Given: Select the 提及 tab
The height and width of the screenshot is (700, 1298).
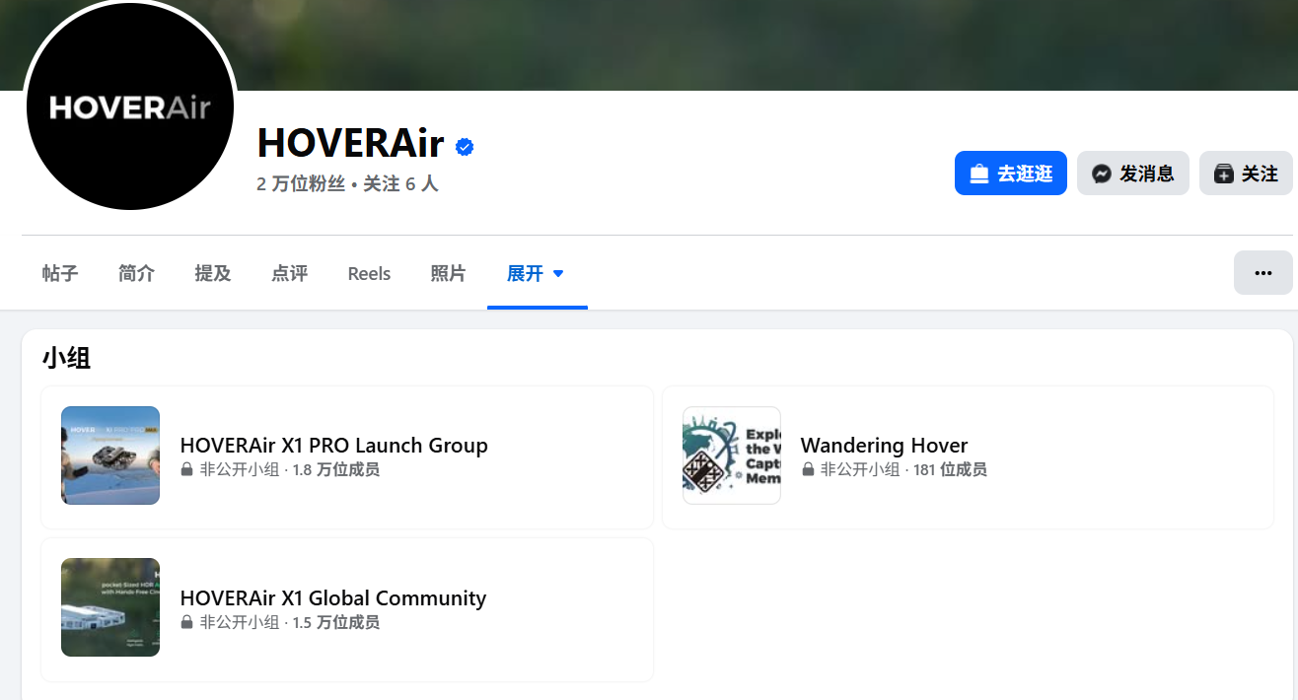Looking at the screenshot, I should [213, 274].
